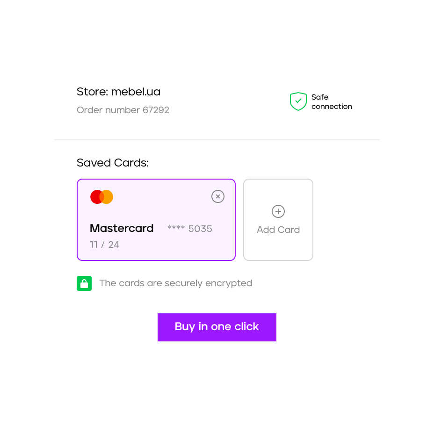
Task: Click the Mastercard logo on saved card
Action: click(x=101, y=197)
